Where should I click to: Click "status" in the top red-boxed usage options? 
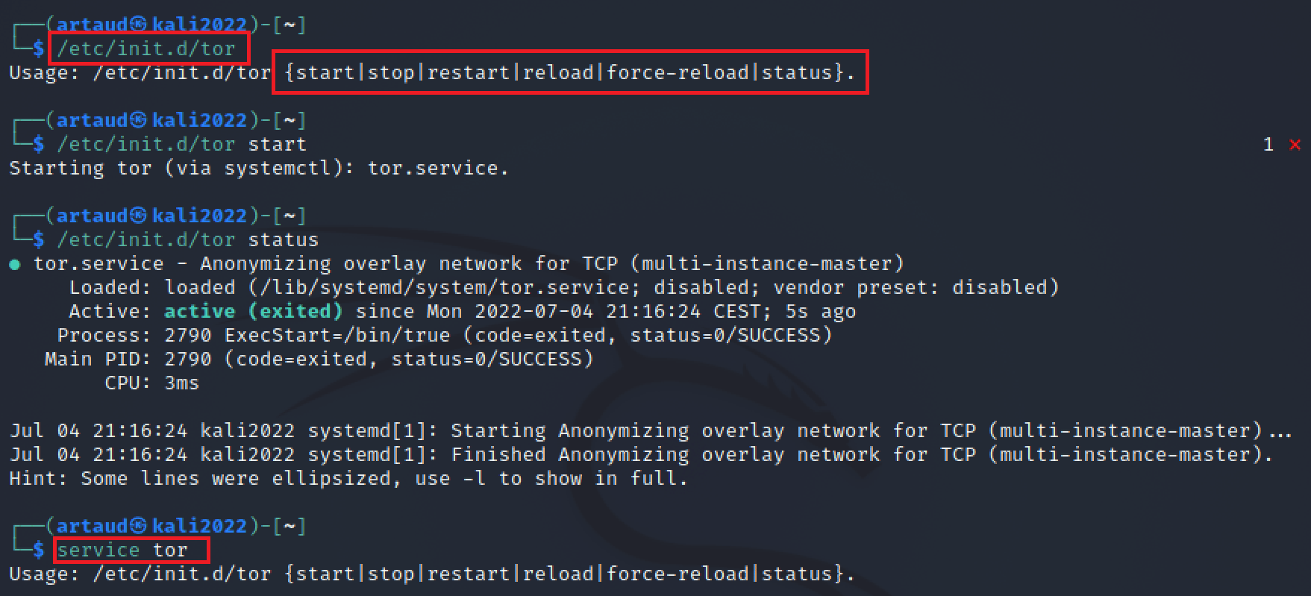(796, 72)
